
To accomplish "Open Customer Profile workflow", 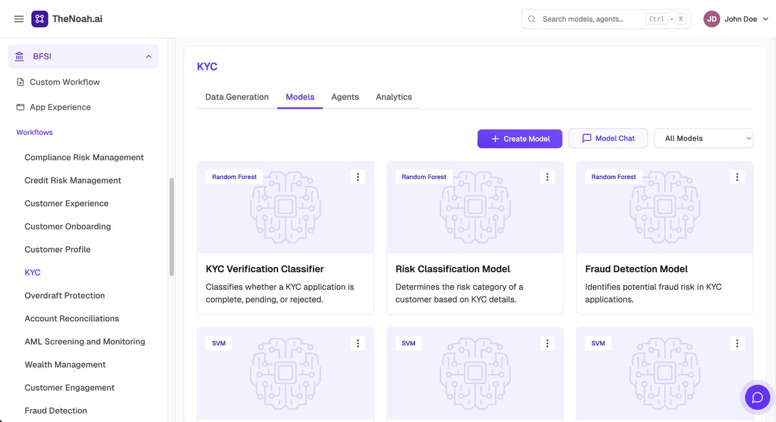I will (x=58, y=249).
